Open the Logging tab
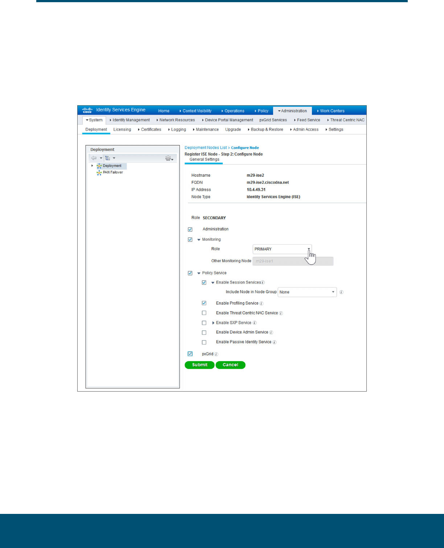The image size is (444, 548). tap(177, 130)
